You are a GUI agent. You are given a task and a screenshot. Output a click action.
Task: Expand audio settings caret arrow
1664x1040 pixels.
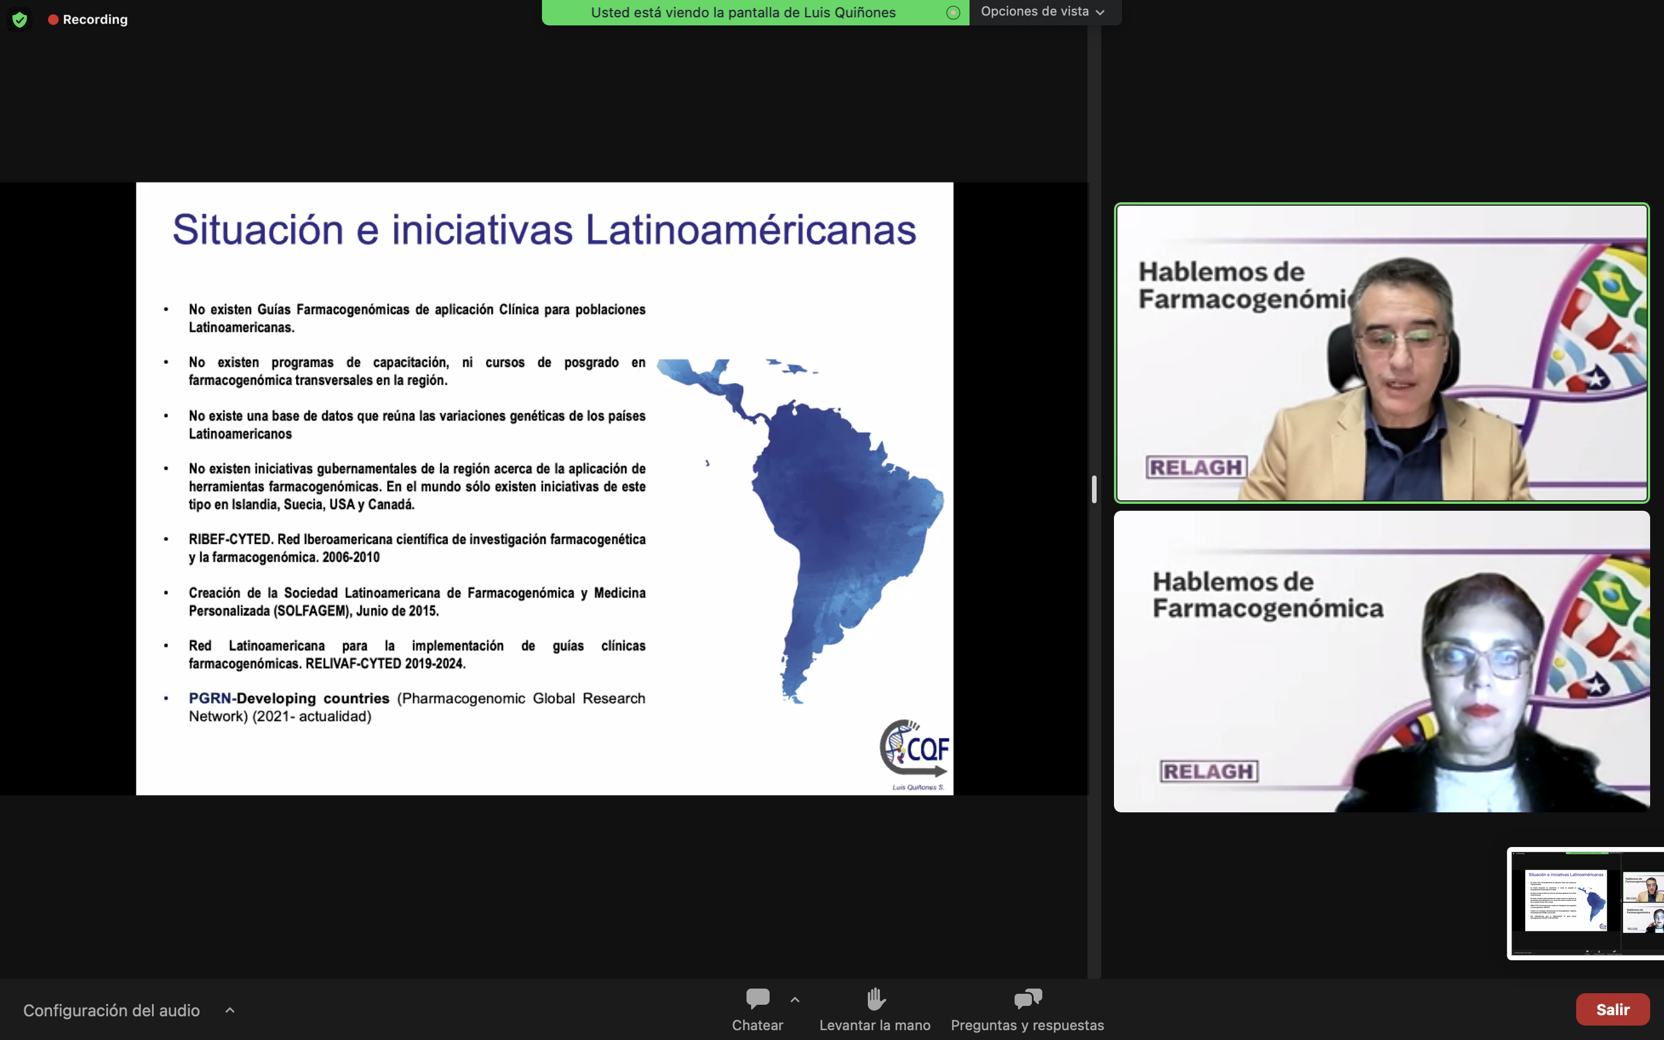(x=229, y=1010)
